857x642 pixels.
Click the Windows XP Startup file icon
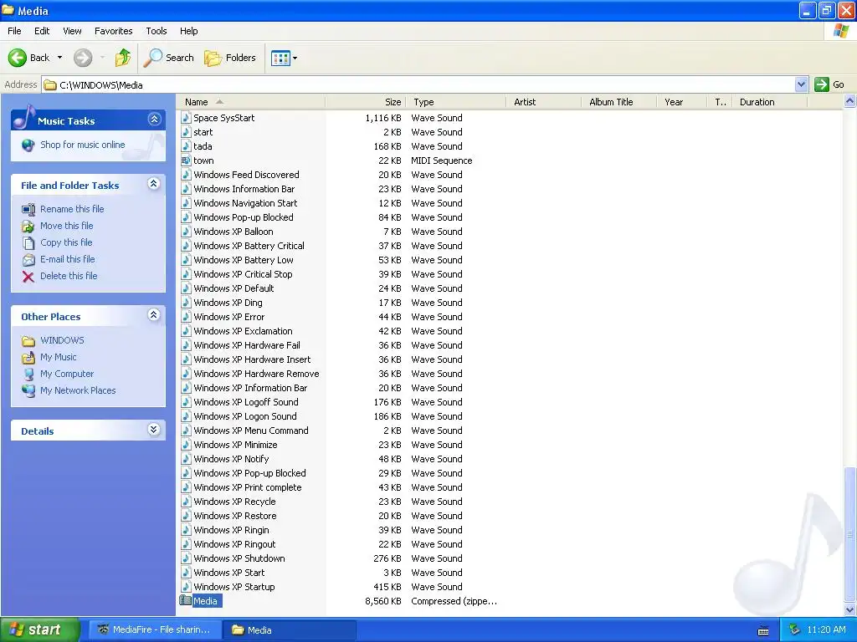[x=186, y=587]
